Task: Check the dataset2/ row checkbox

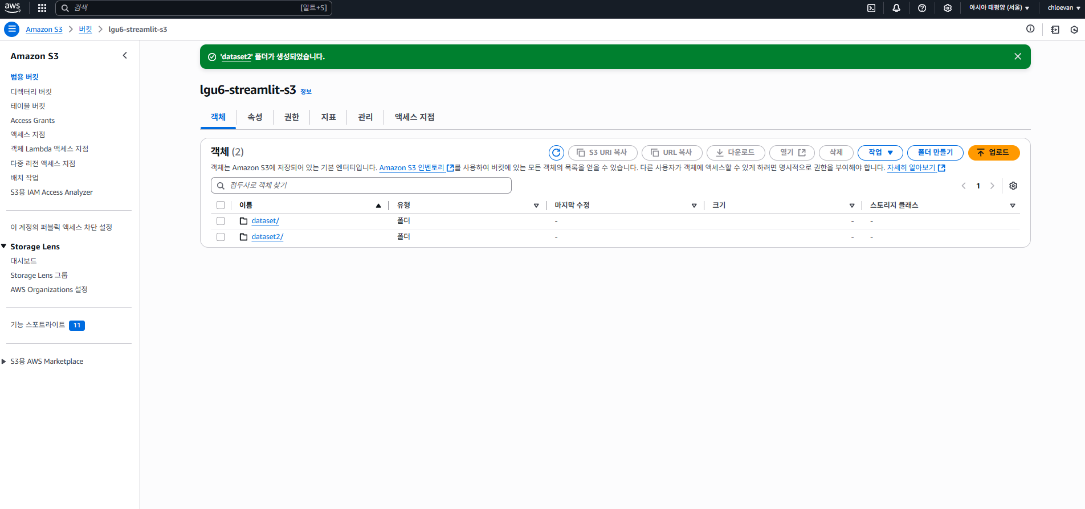Action: [221, 237]
